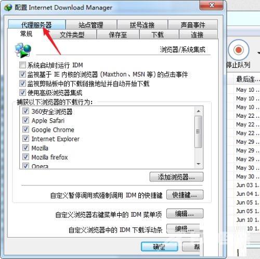Toggle the Mozilla firefox checkbox
This screenshot has width=260, height=259.
pos(25,157)
